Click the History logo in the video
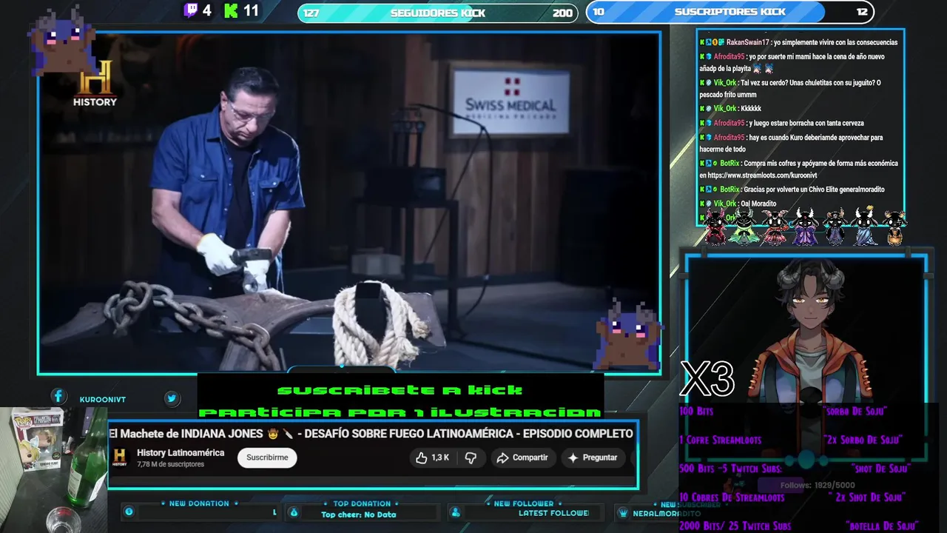The width and height of the screenshot is (947, 533). point(95,83)
